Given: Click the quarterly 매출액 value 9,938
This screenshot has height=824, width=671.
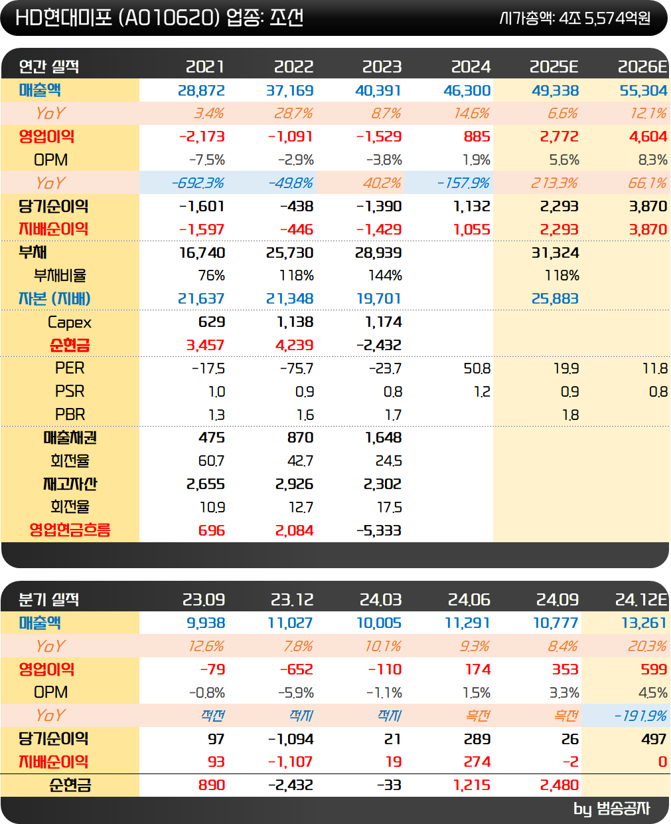Looking at the screenshot, I should [x=206, y=623].
